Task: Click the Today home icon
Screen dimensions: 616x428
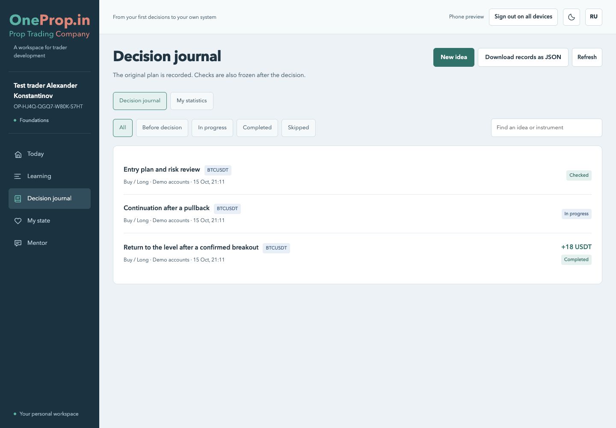Action: (18, 155)
